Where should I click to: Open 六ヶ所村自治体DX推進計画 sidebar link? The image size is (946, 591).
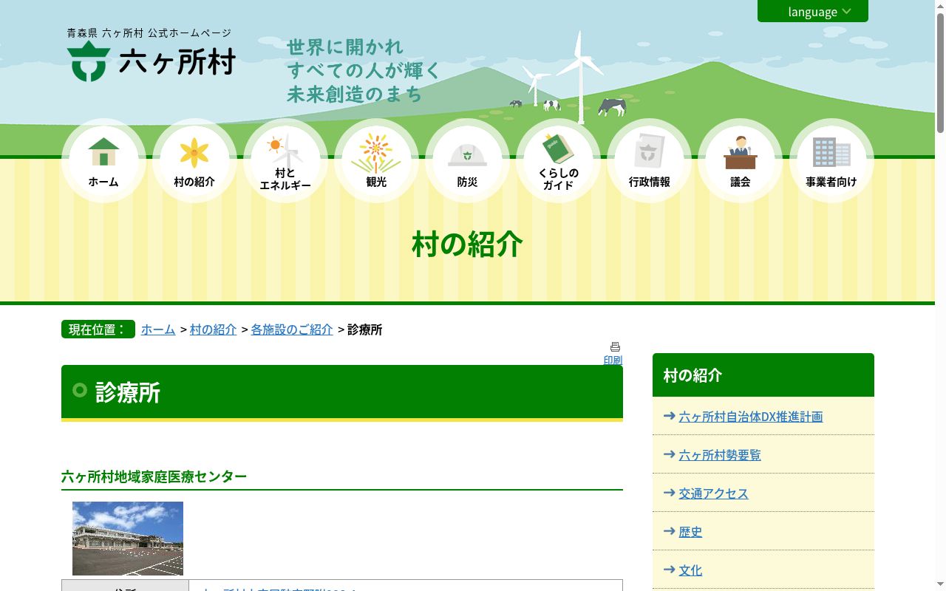[750, 417]
